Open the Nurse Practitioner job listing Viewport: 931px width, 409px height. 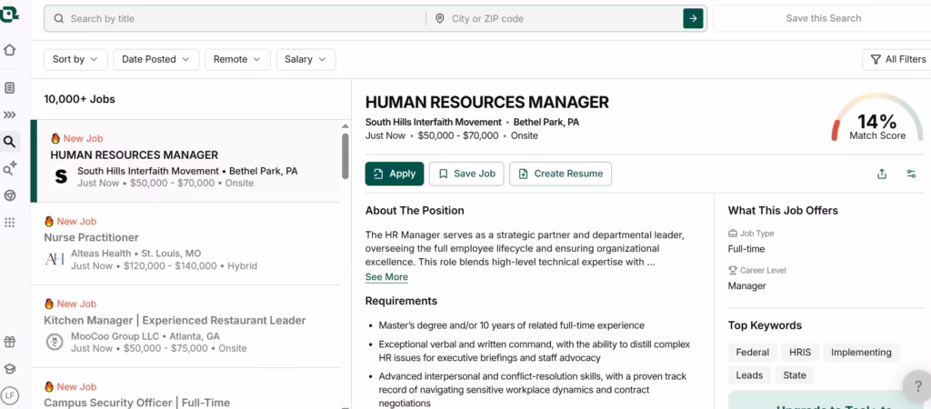(185, 244)
